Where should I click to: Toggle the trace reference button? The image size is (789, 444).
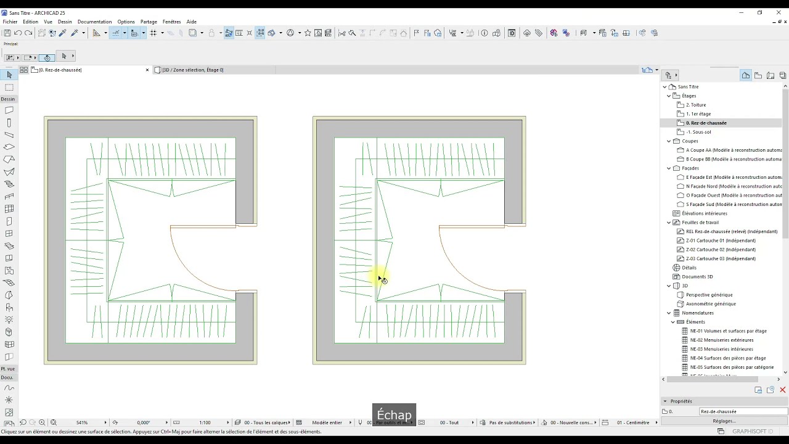coord(193,33)
